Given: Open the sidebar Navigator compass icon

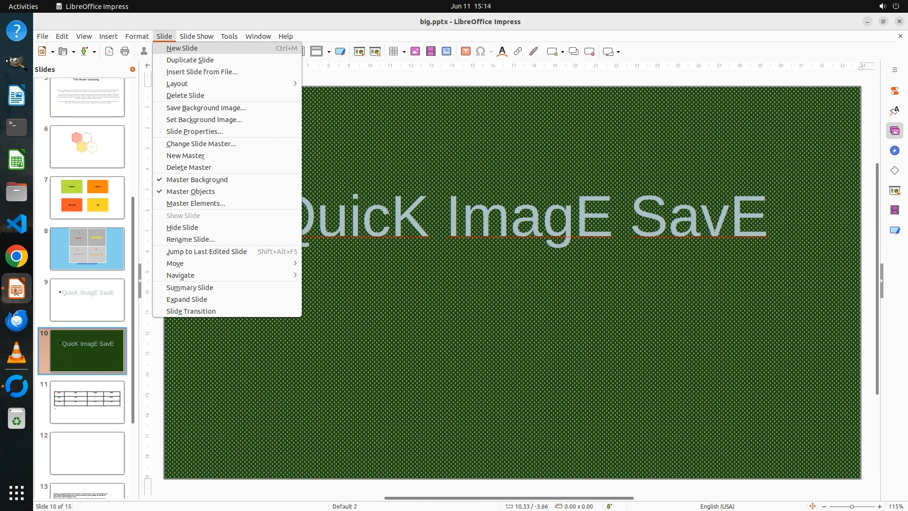Looking at the screenshot, I should (894, 151).
